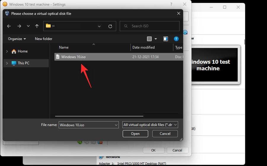Toggle the preview pane
The width and height of the screenshot is (267, 166).
[x=166, y=39]
